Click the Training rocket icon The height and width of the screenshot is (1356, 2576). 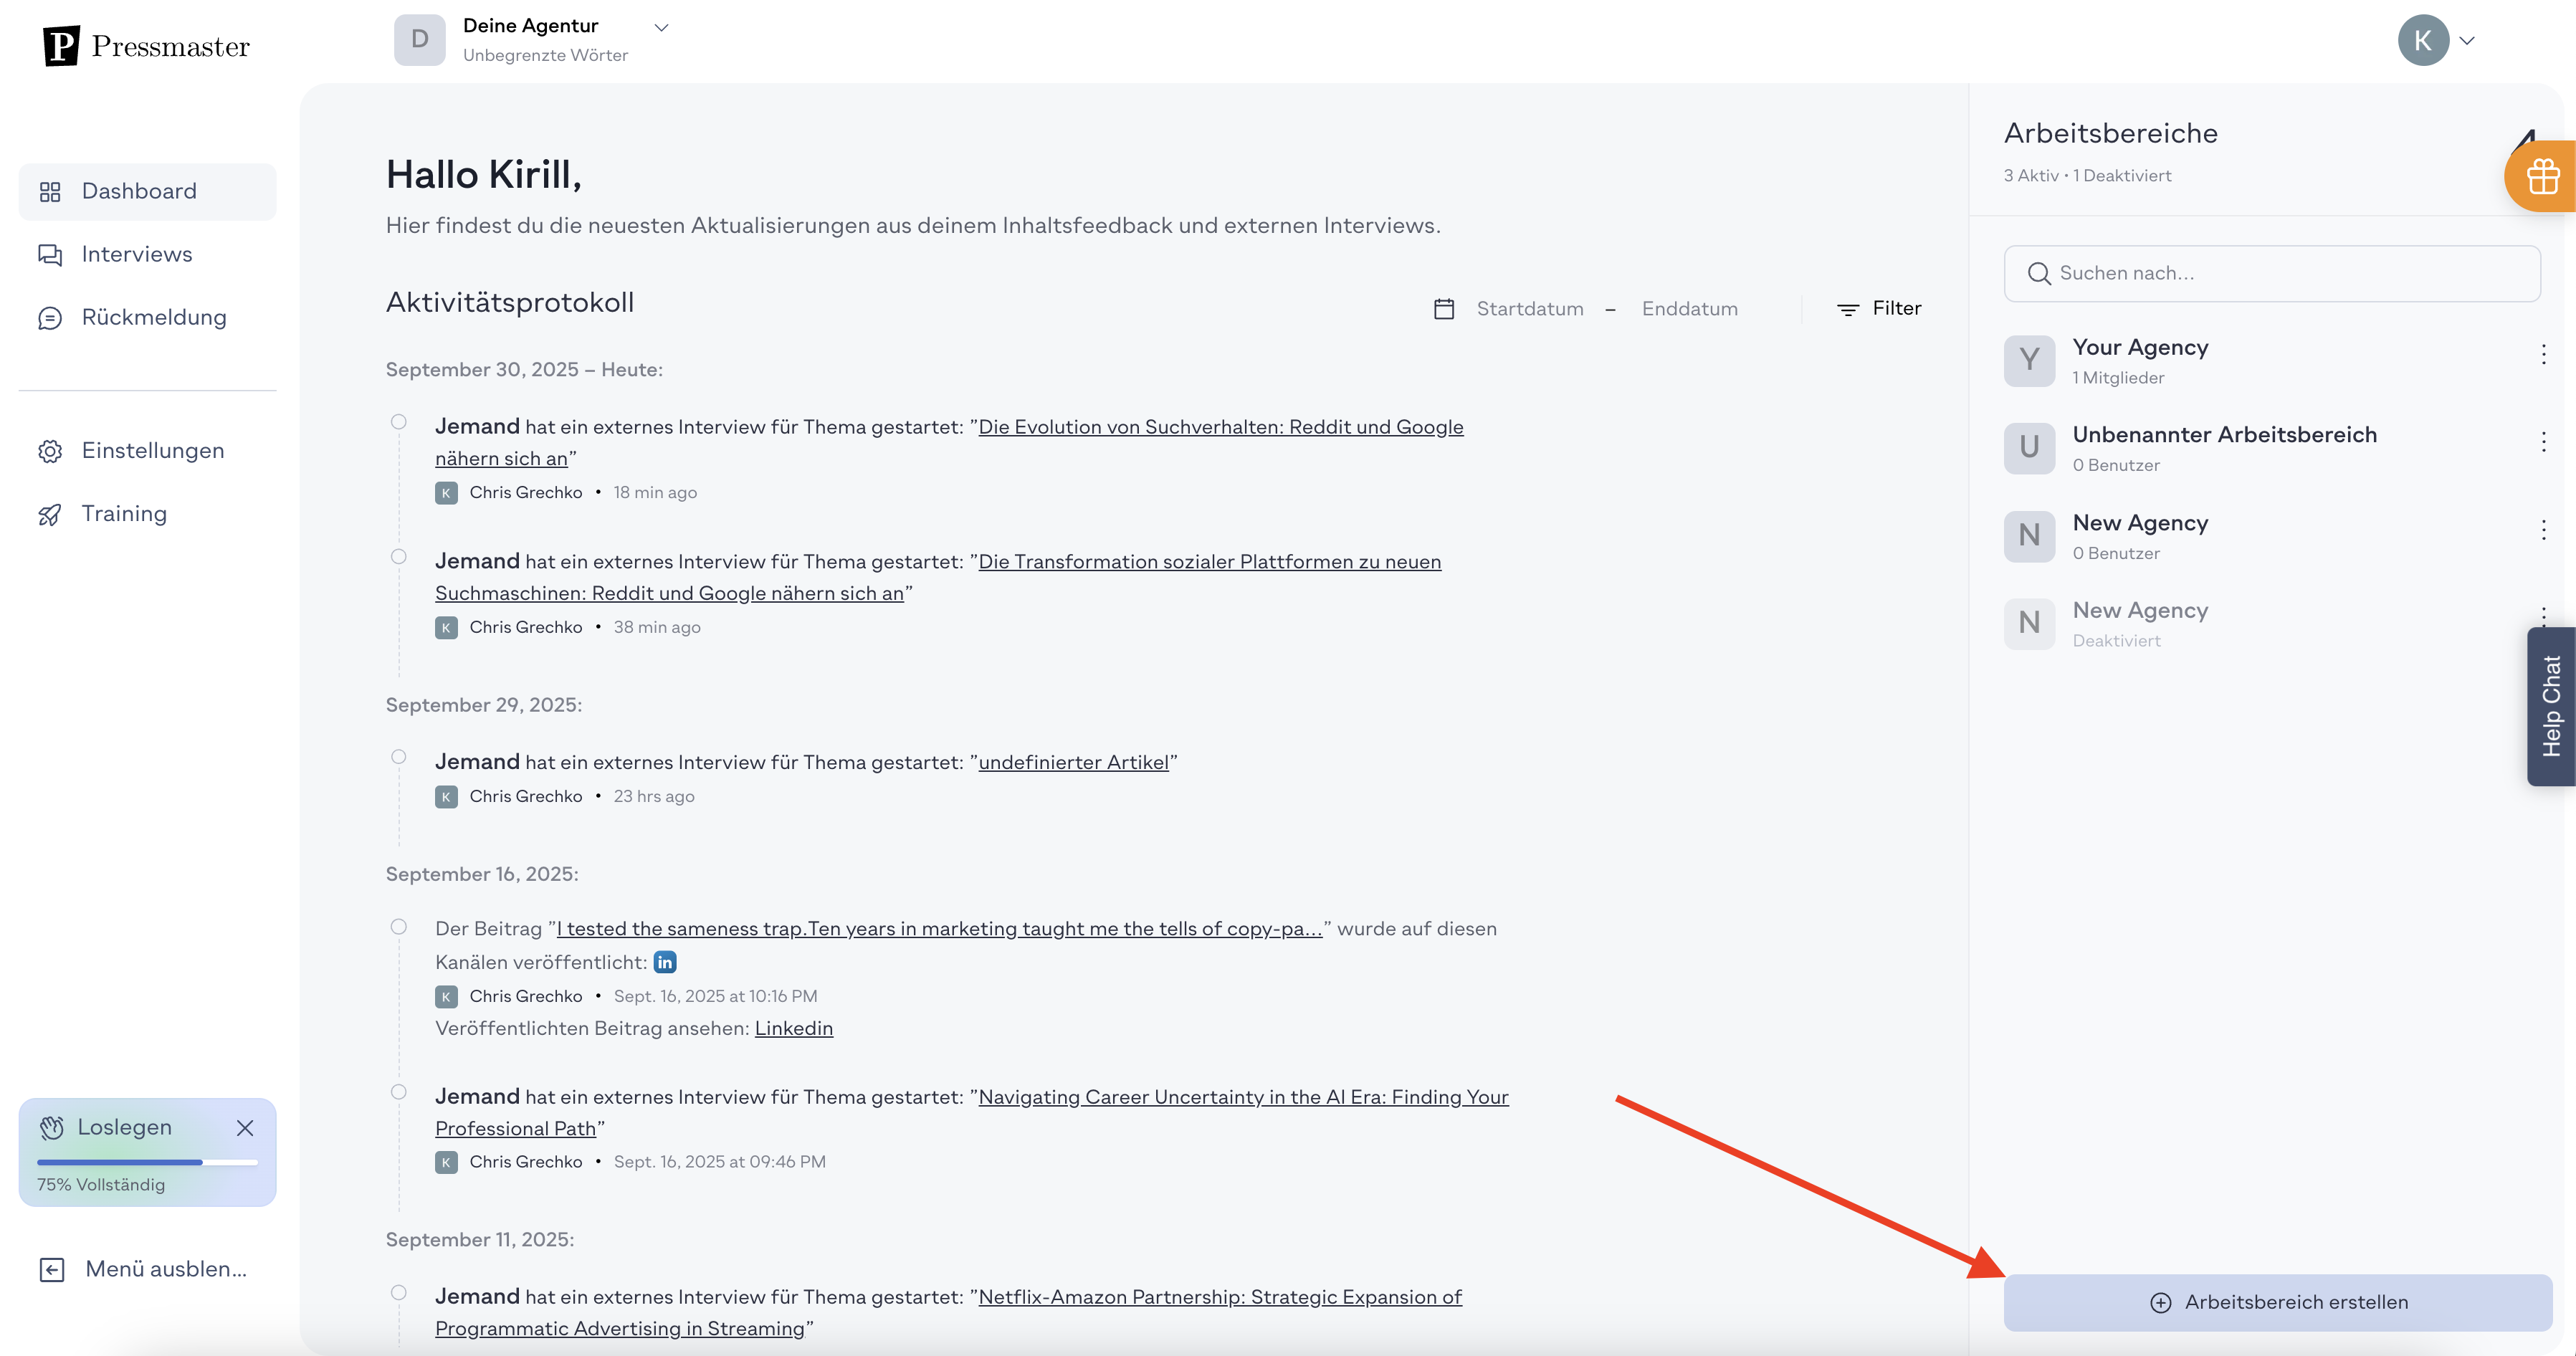point(50,514)
